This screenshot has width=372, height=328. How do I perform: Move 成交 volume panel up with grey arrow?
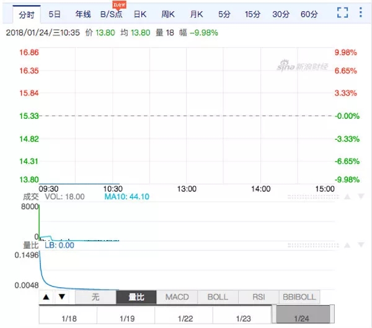tap(347, 197)
